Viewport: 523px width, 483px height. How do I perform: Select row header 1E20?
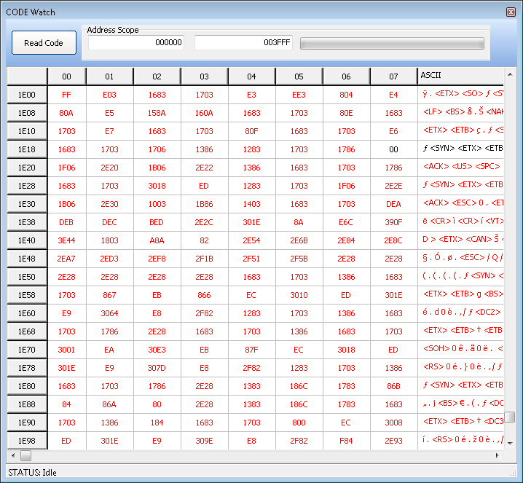click(27, 168)
